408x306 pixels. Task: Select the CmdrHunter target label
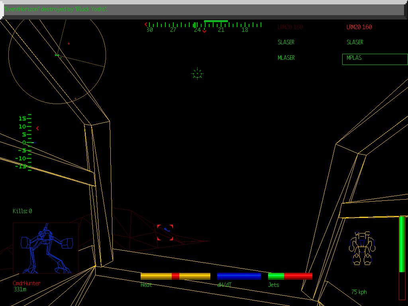click(27, 283)
